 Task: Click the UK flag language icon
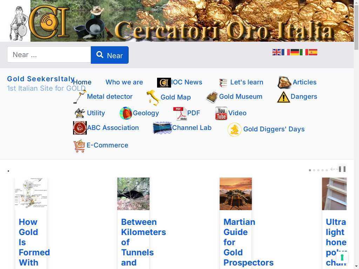(x=277, y=52)
